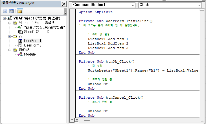Open the CommandButton1 object dropdown
This screenshot has width=206, height=124.
[133, 5]
